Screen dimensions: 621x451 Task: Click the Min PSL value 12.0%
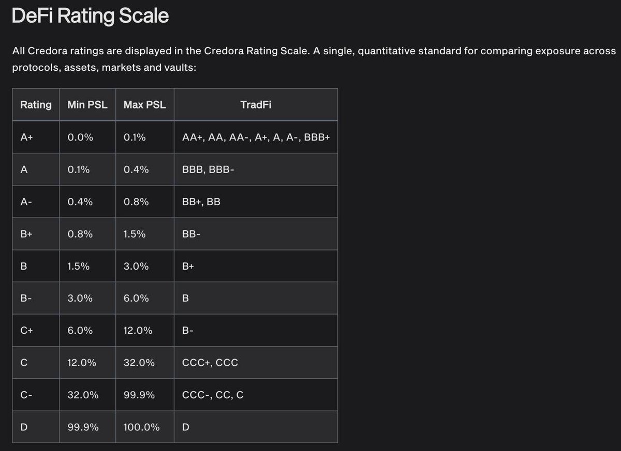pyautogui.click(x=82, y=363)
